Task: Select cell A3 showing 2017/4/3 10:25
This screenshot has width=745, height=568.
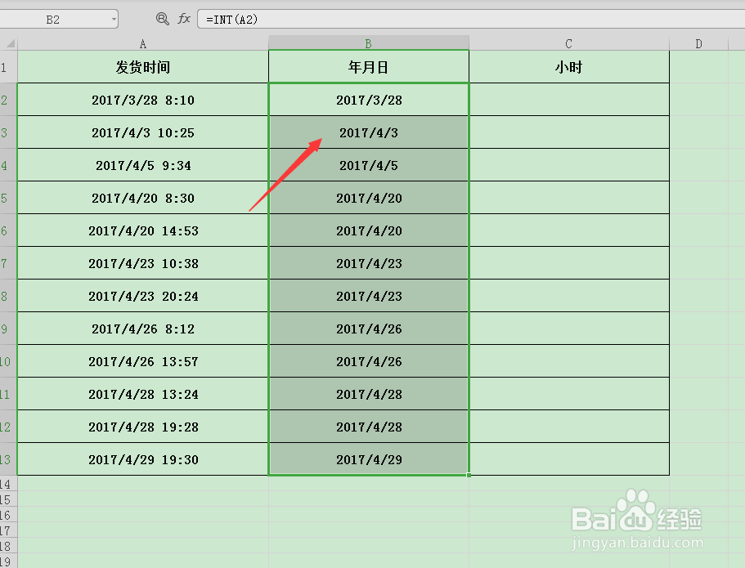Action: coord(143,132)
